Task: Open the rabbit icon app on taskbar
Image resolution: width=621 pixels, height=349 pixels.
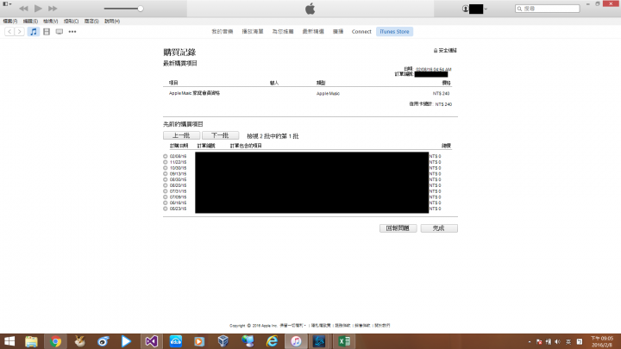Action: click(x=79, y=341)
